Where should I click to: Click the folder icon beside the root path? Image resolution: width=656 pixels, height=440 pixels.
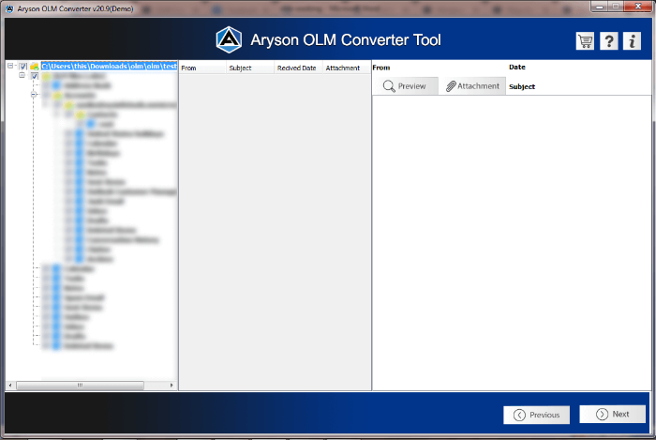(35, 67)
